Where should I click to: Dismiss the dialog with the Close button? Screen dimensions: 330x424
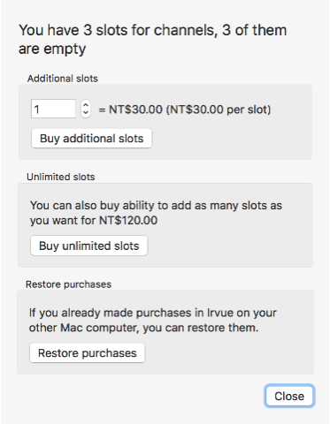point(289,396)
